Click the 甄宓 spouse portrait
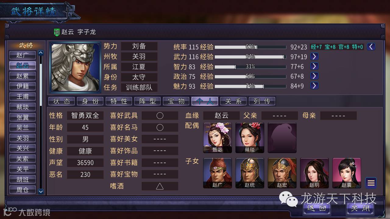Viewport: 390px width, 219px height. point(218,138)
